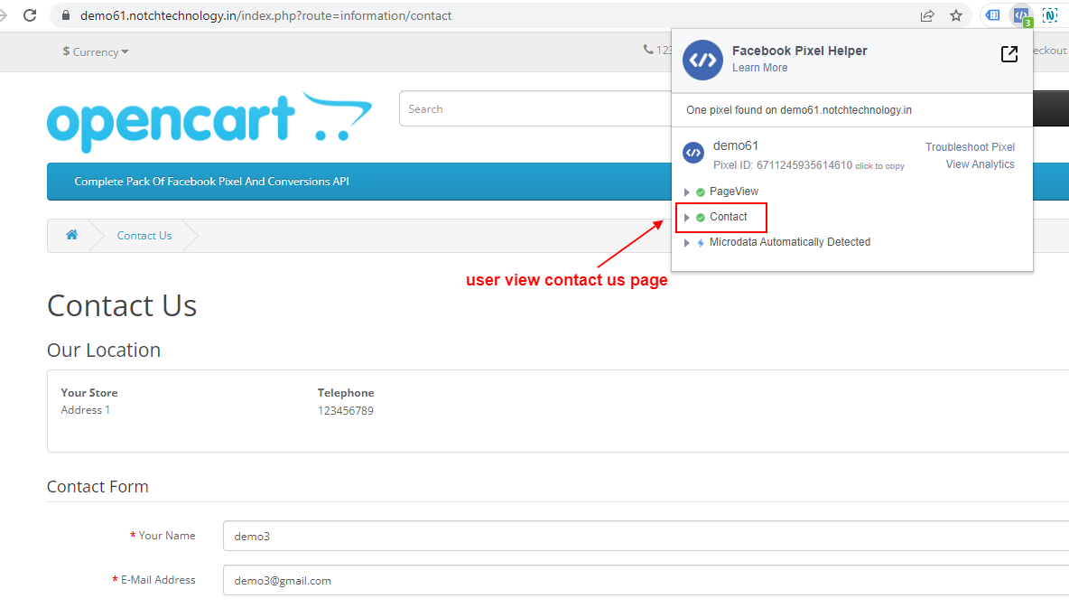Bookmark this page with the star icon
Image resolution: width=1069 pixels, height=608 pixels.
pos(956,15)
